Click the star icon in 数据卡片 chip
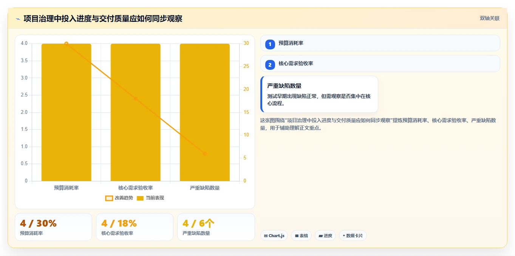 (344, 236)
